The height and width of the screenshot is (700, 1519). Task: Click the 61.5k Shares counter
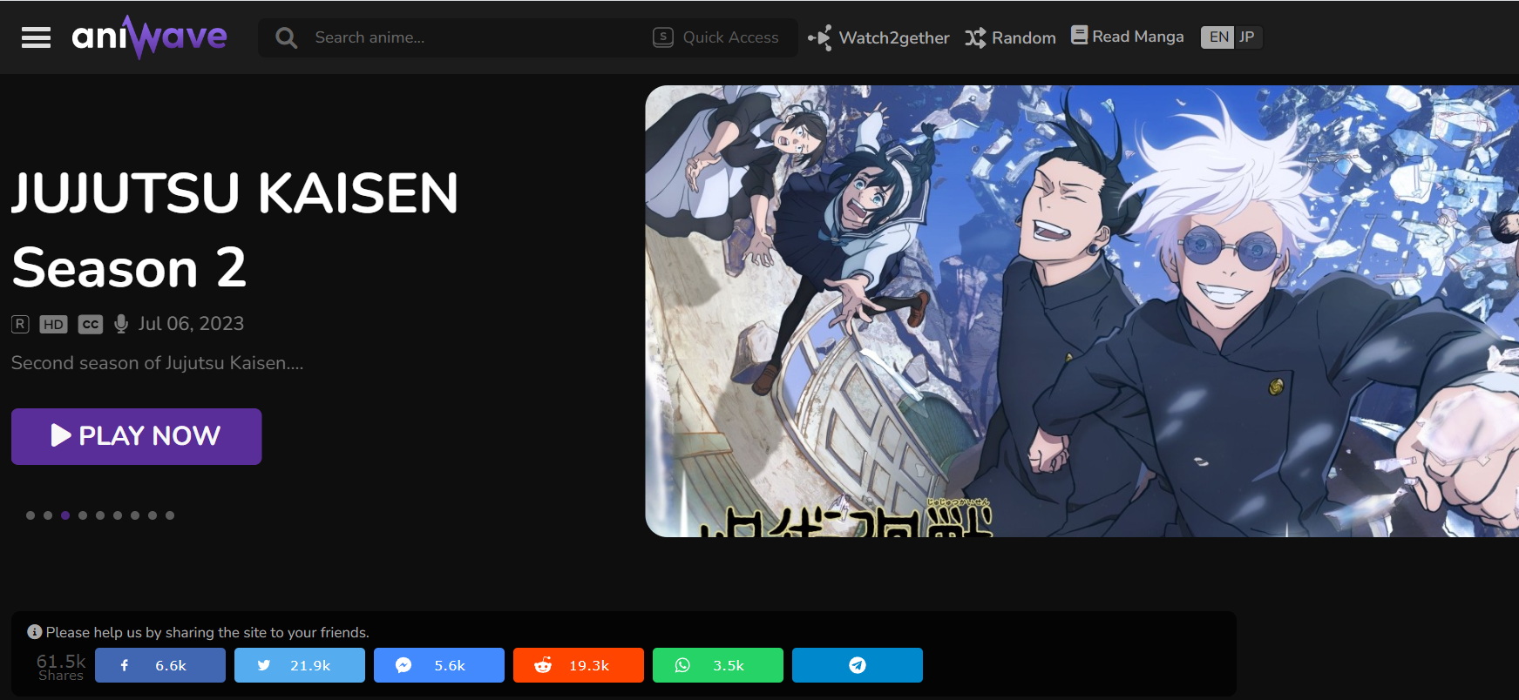click(61, 667)
